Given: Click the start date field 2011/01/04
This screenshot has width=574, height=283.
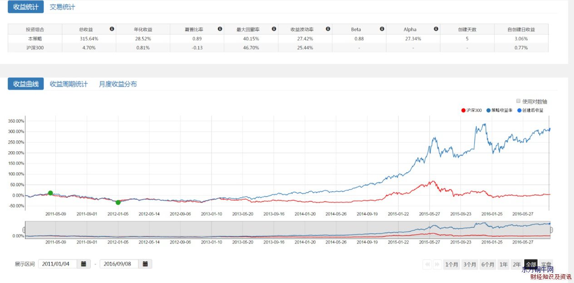Looking at the screenshot, I should 58,264.
